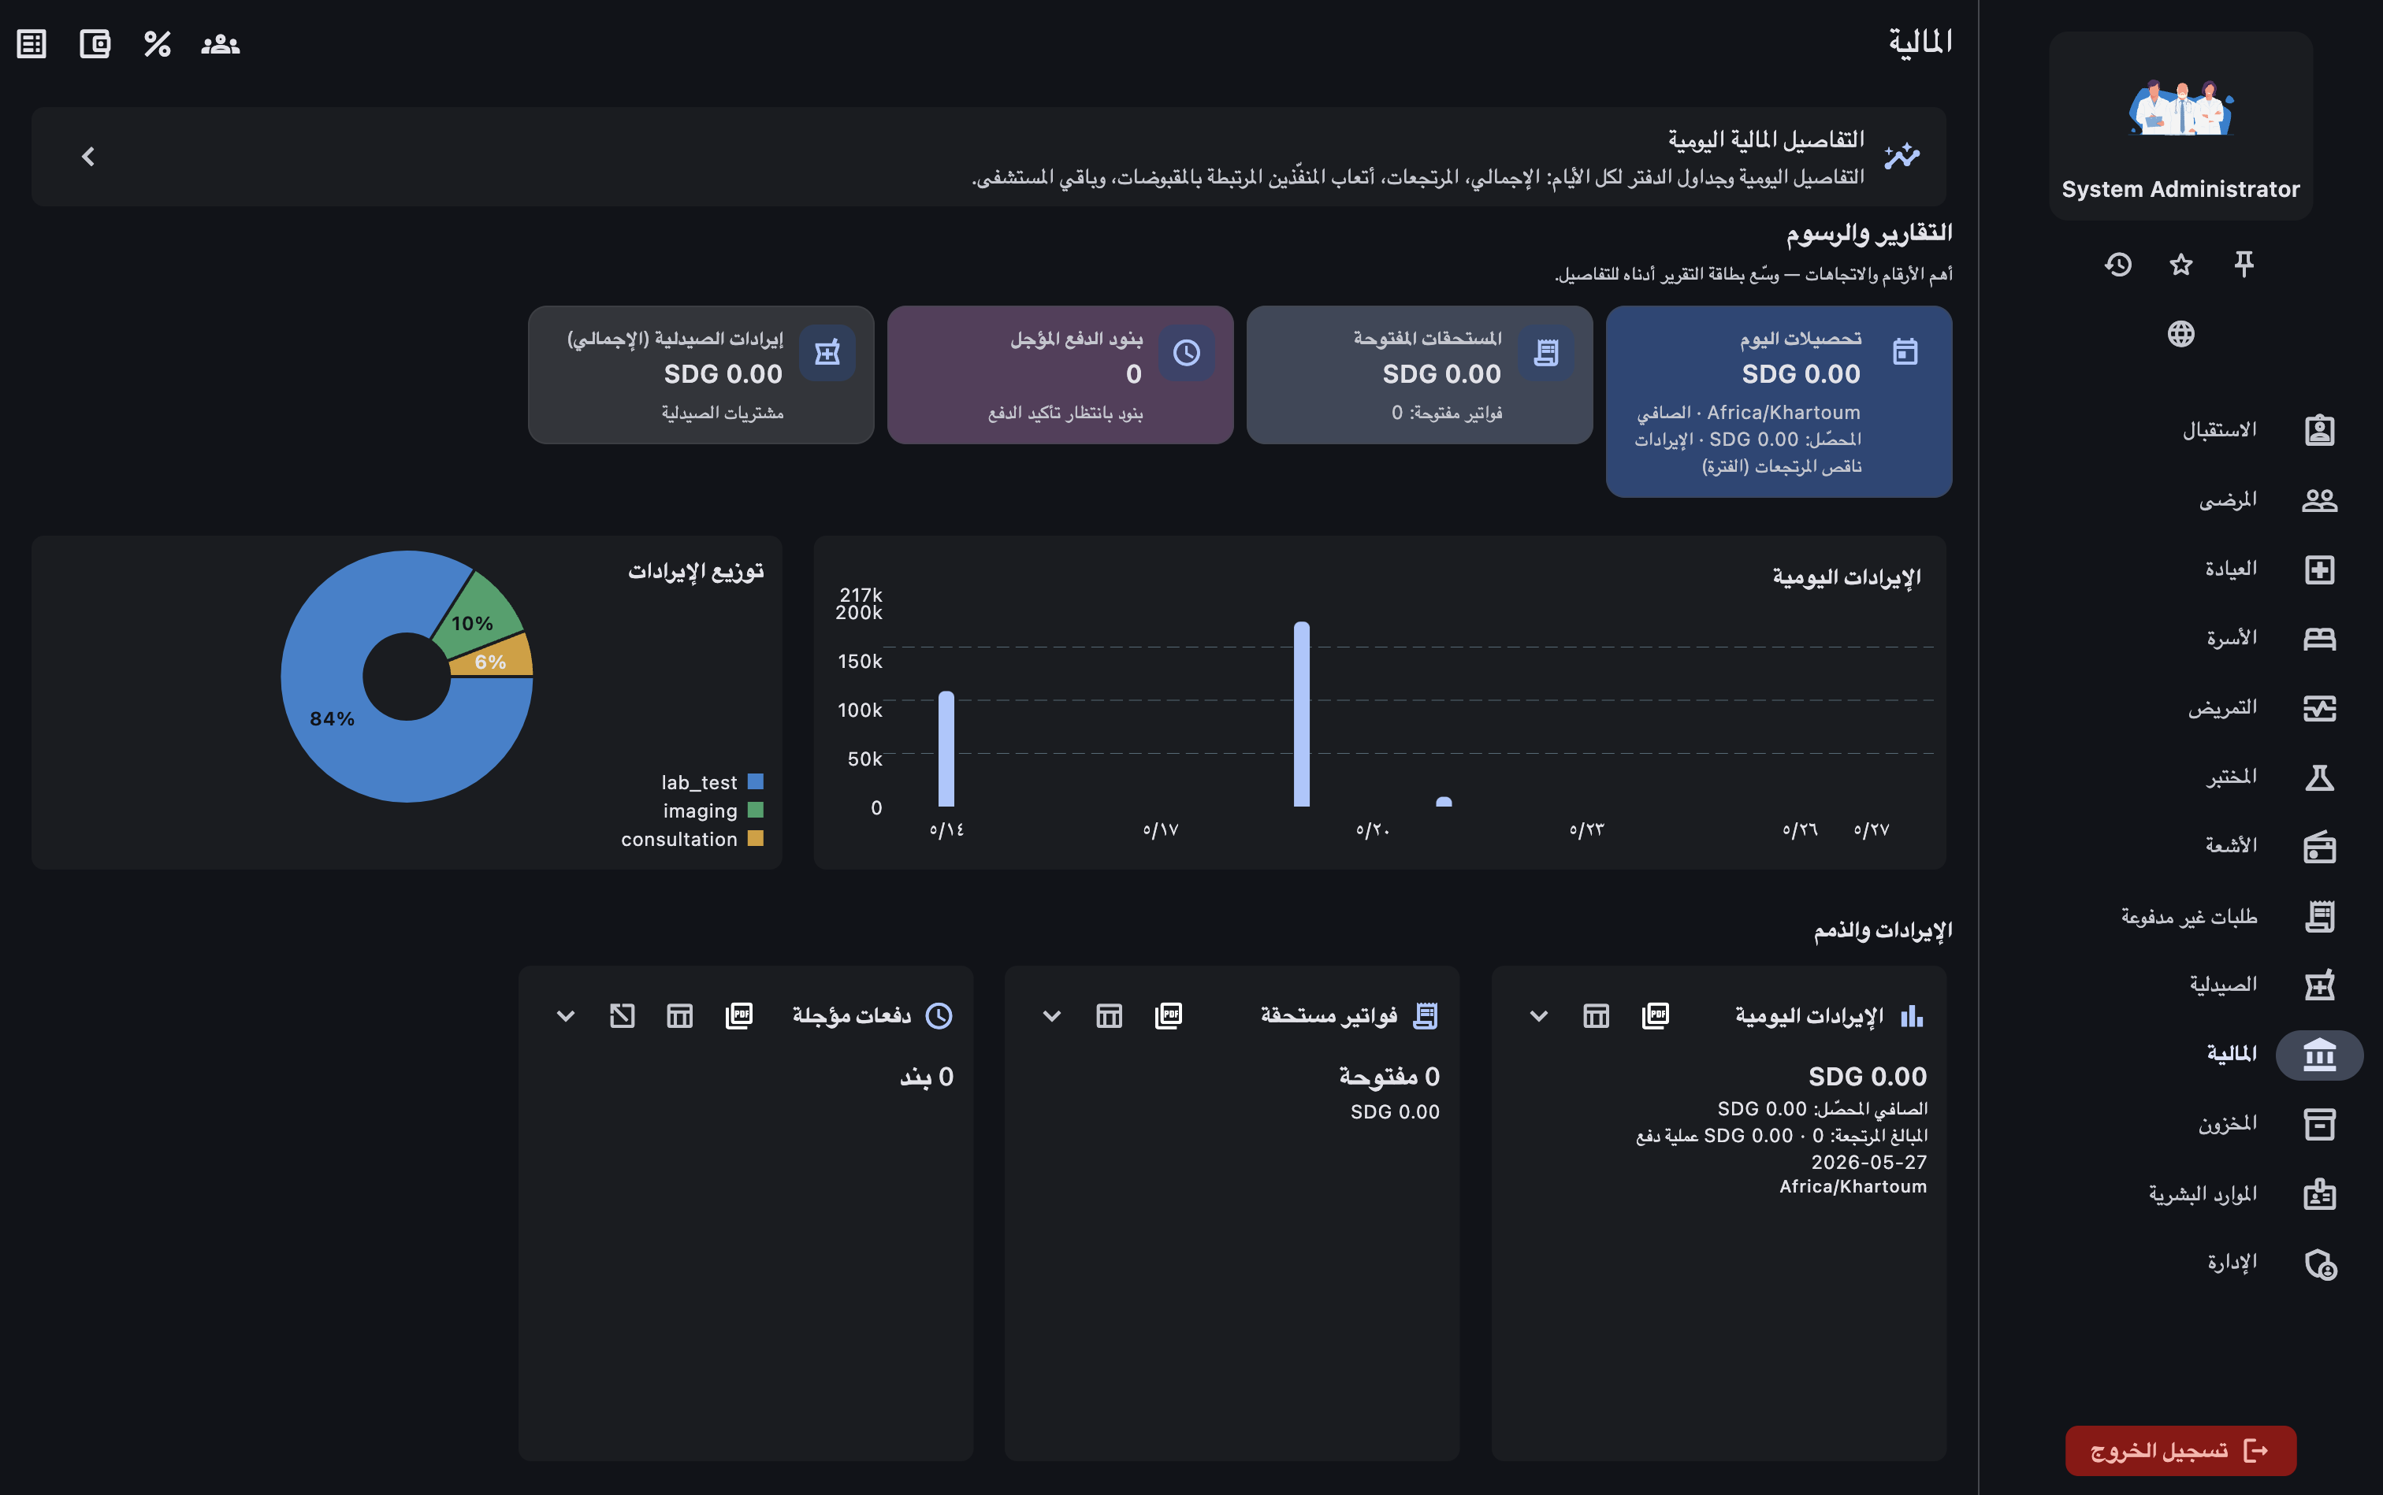
Task: Toggle the lab_test legend color swatch
Action: tap(756, 782)
